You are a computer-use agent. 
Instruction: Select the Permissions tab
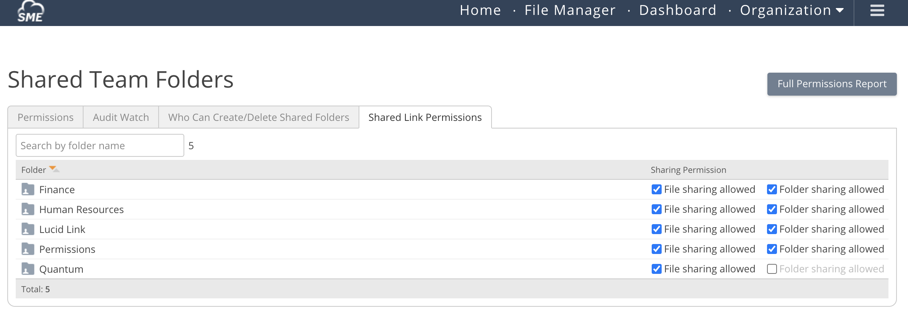tap(46, 117)
